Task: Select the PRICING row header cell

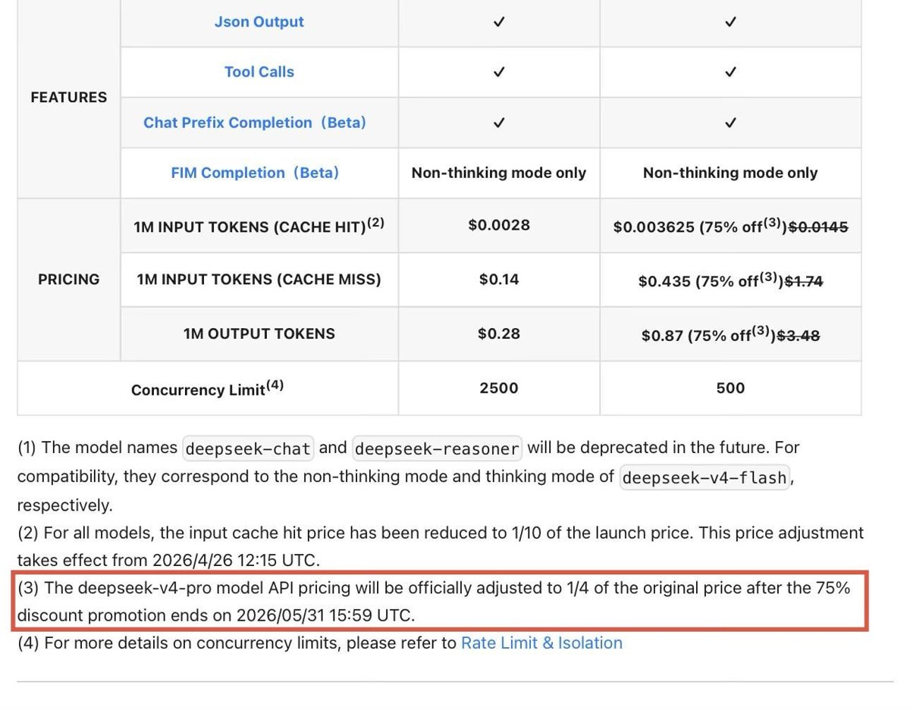Action: click(69, 280)
